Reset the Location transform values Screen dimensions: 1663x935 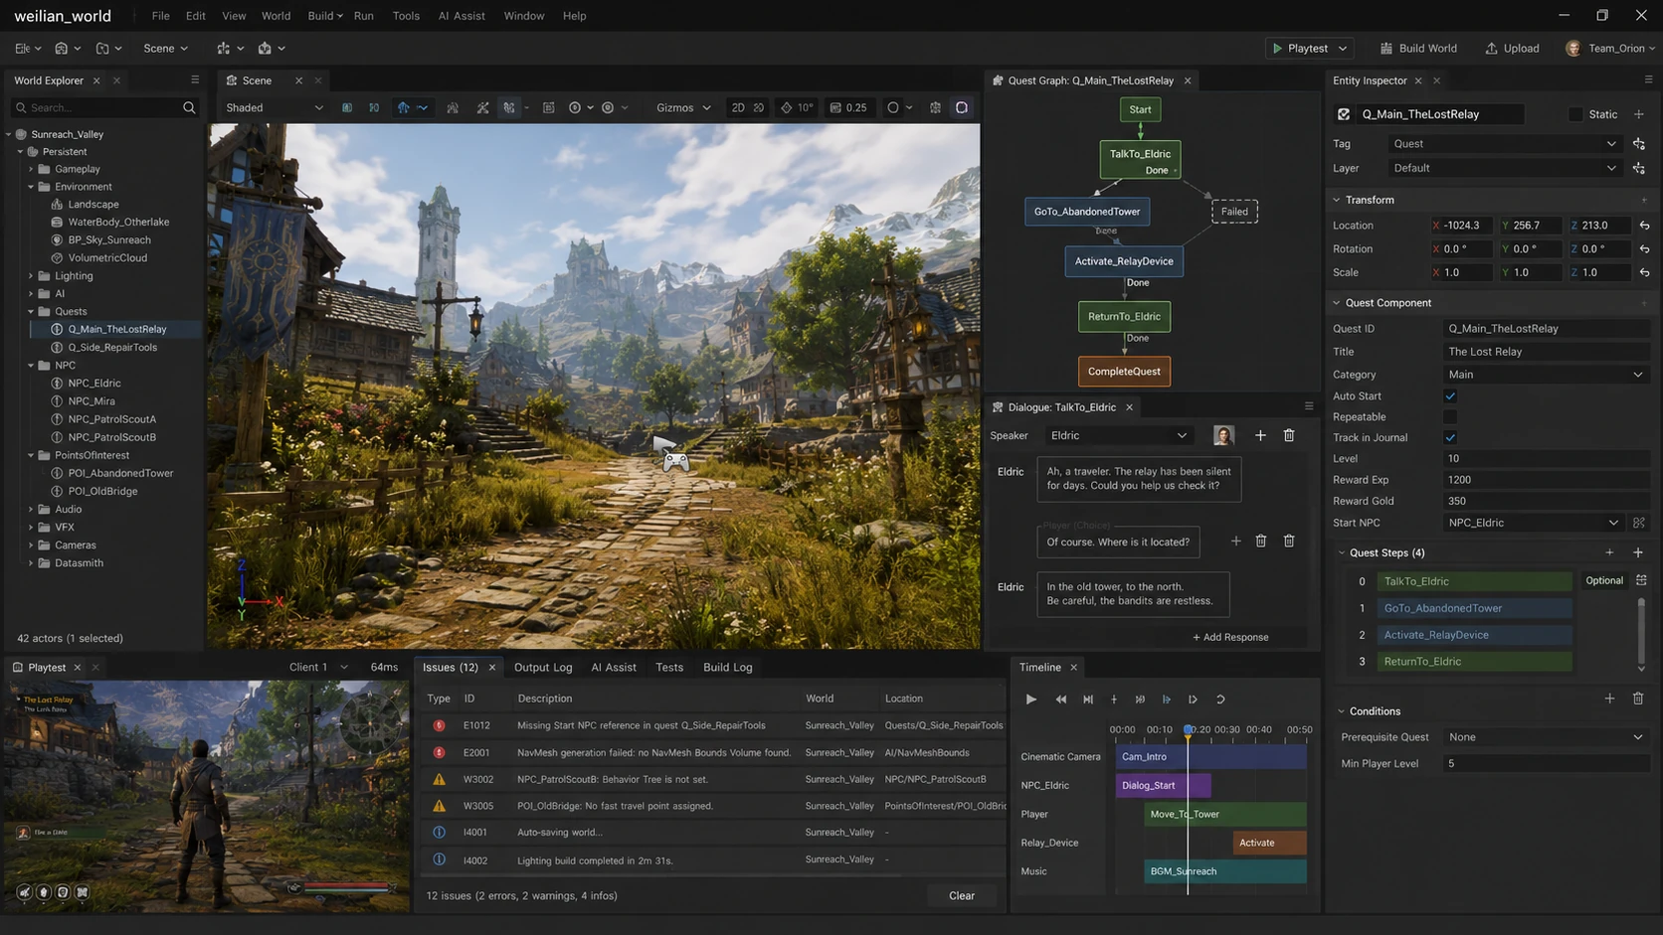pyautogui.click(x=1644, y=226)
